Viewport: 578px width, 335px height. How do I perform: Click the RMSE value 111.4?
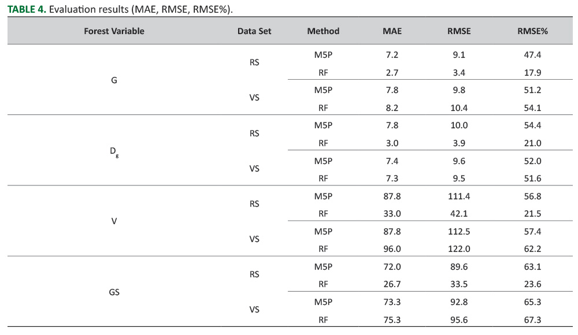pyautogui.click(x=459, y=196)
